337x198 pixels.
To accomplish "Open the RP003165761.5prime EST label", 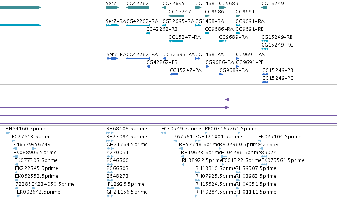I will pos(231,129).
